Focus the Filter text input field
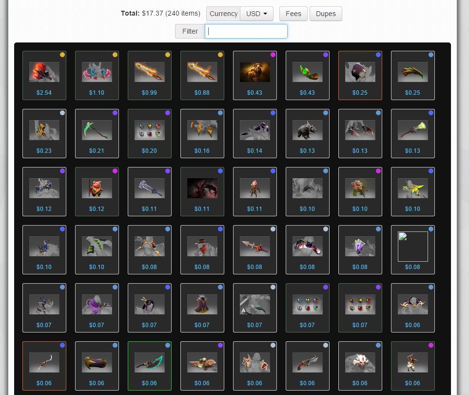The image size is (469, 395). point(246,31)
